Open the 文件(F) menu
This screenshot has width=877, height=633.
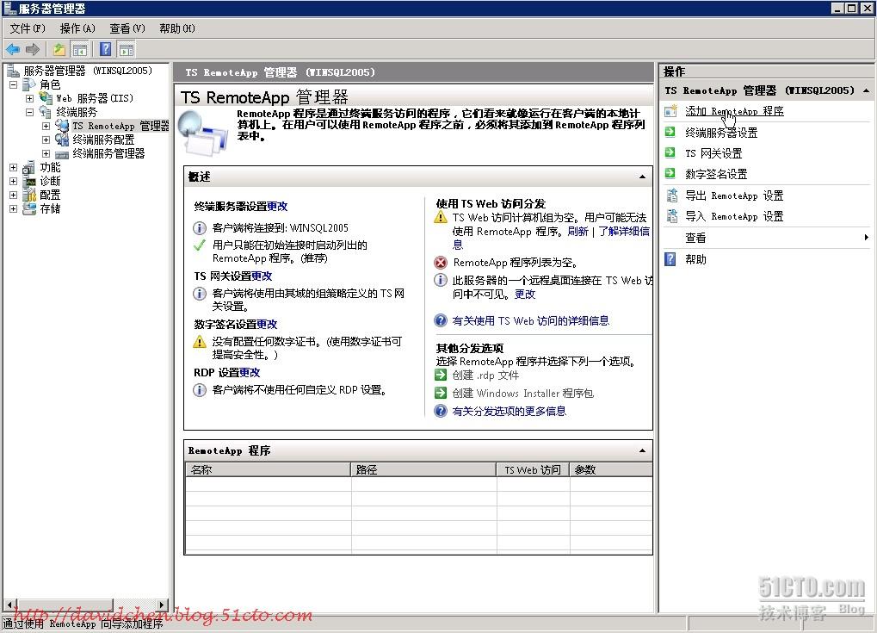(x=28, y=28)
